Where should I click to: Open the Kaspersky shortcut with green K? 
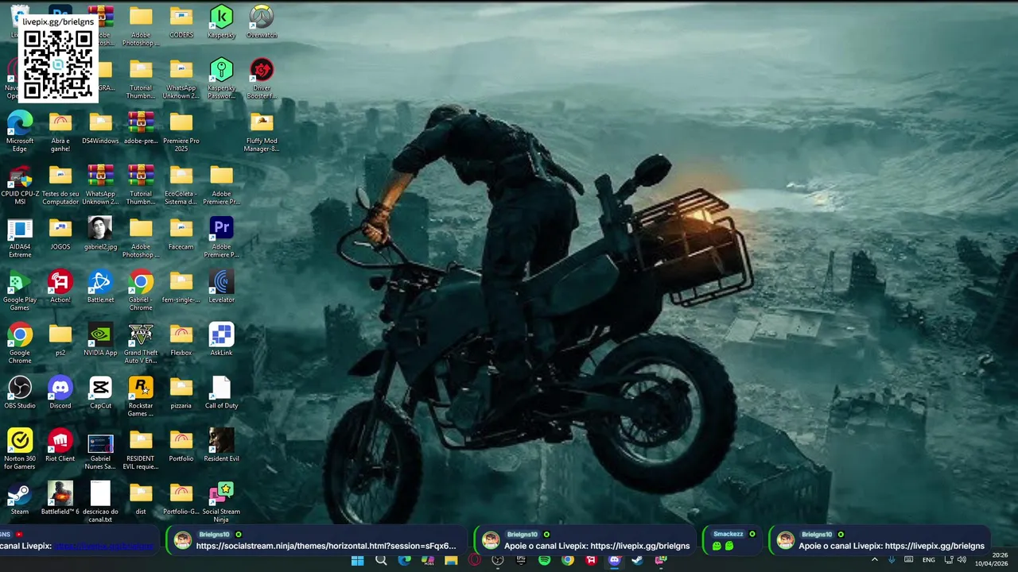click(x=221, y=21)
